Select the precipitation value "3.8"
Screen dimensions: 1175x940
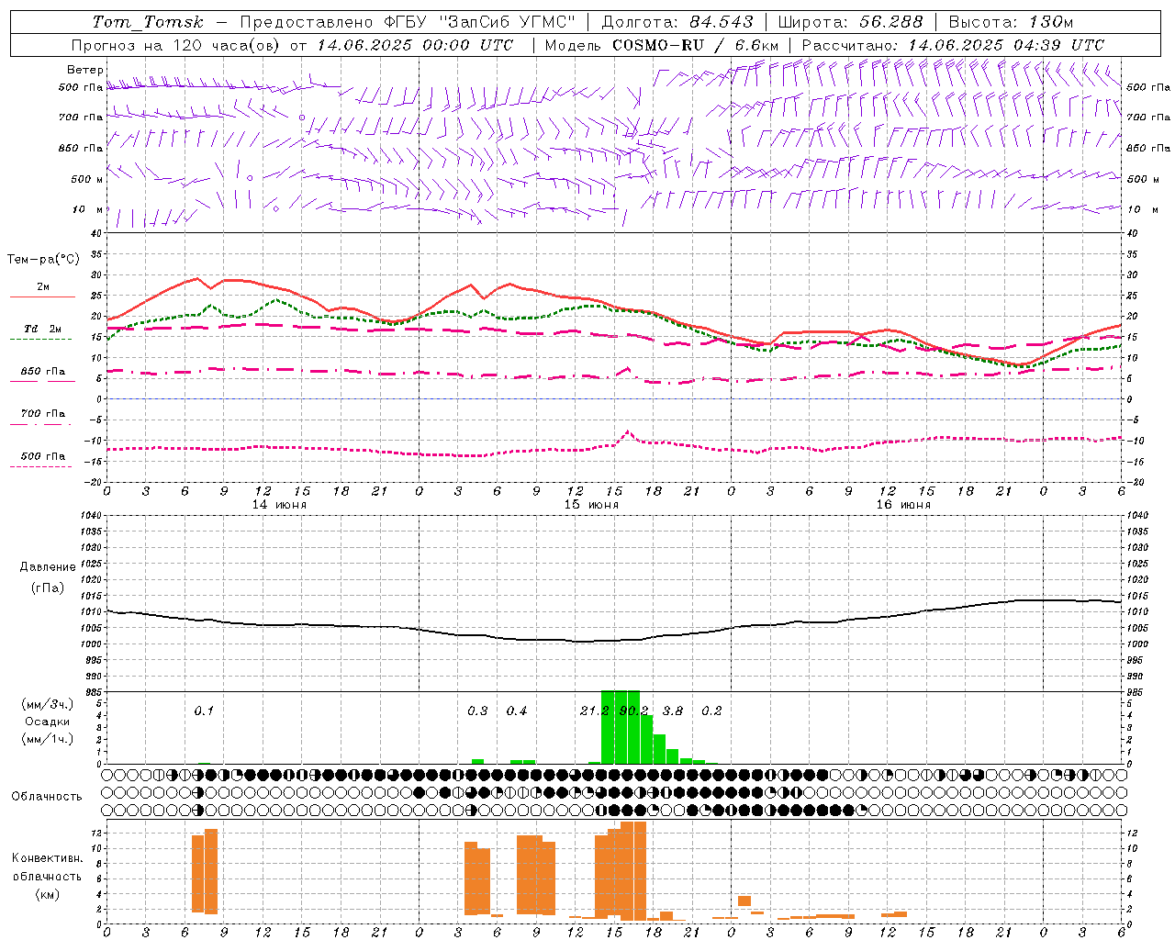coord(673,711)
